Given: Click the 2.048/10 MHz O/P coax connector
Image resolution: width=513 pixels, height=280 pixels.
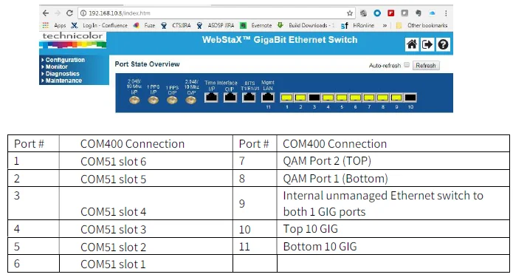Looking at the screenshot, I should pyautogui.click(x=191, y=100).
